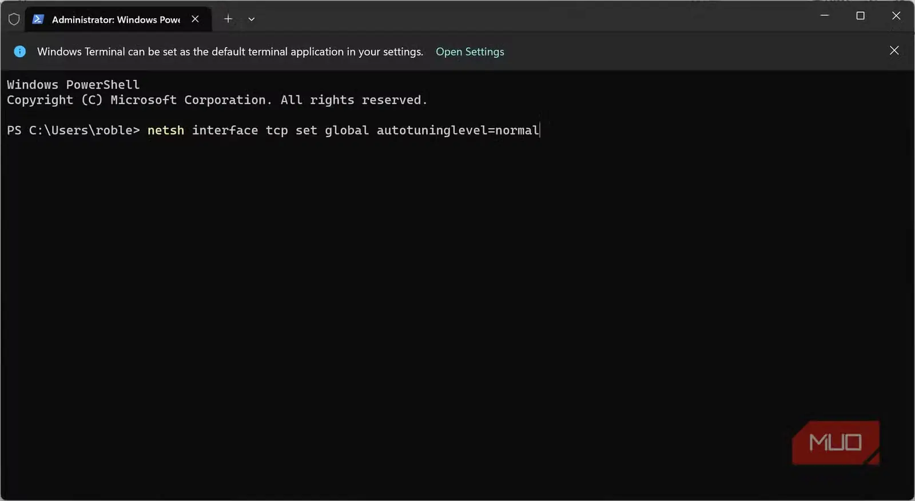Close the Windows Terminal window

(896, 15)
